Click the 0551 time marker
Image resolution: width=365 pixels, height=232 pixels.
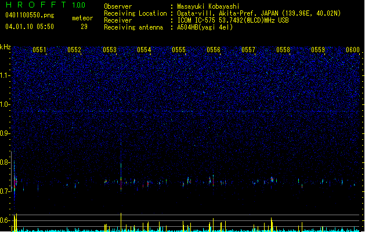coord(39,50)
